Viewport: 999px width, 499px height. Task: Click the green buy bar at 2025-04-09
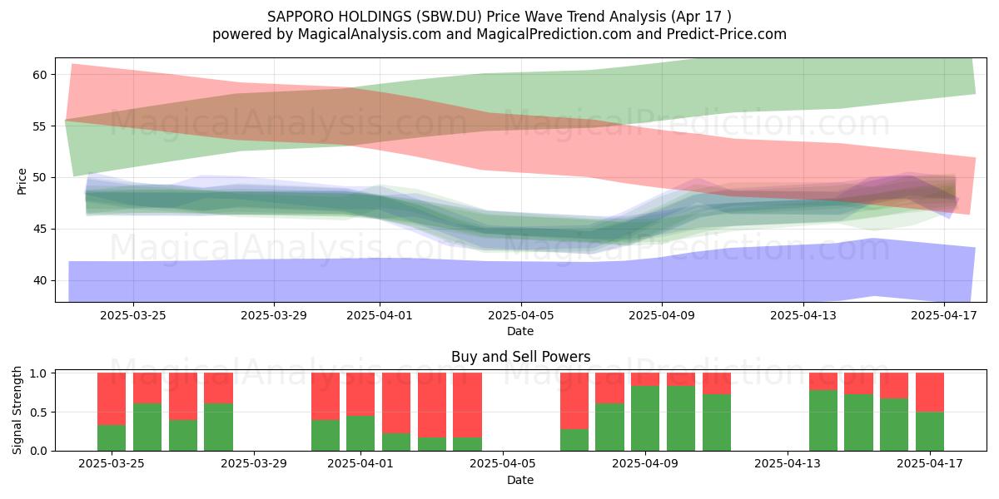pos(645,418)
